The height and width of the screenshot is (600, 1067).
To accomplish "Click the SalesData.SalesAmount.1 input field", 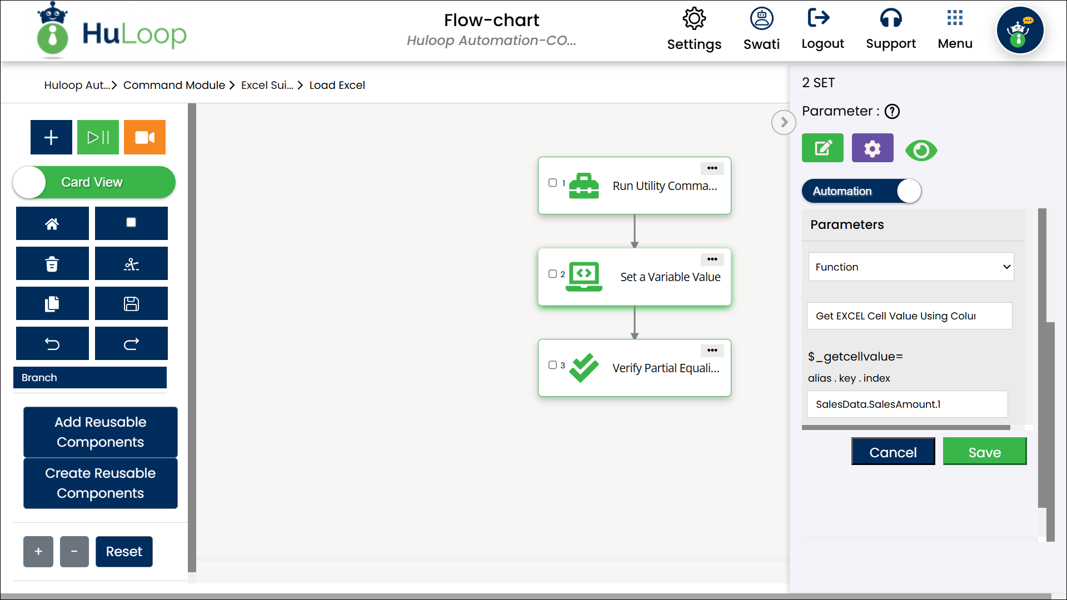I will click(906, 404).
